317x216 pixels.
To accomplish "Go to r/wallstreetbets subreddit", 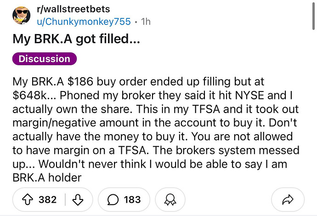I will click(x=74, y=9).
